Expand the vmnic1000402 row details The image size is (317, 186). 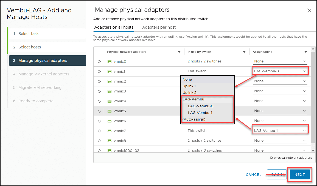[x=99, y=151]
